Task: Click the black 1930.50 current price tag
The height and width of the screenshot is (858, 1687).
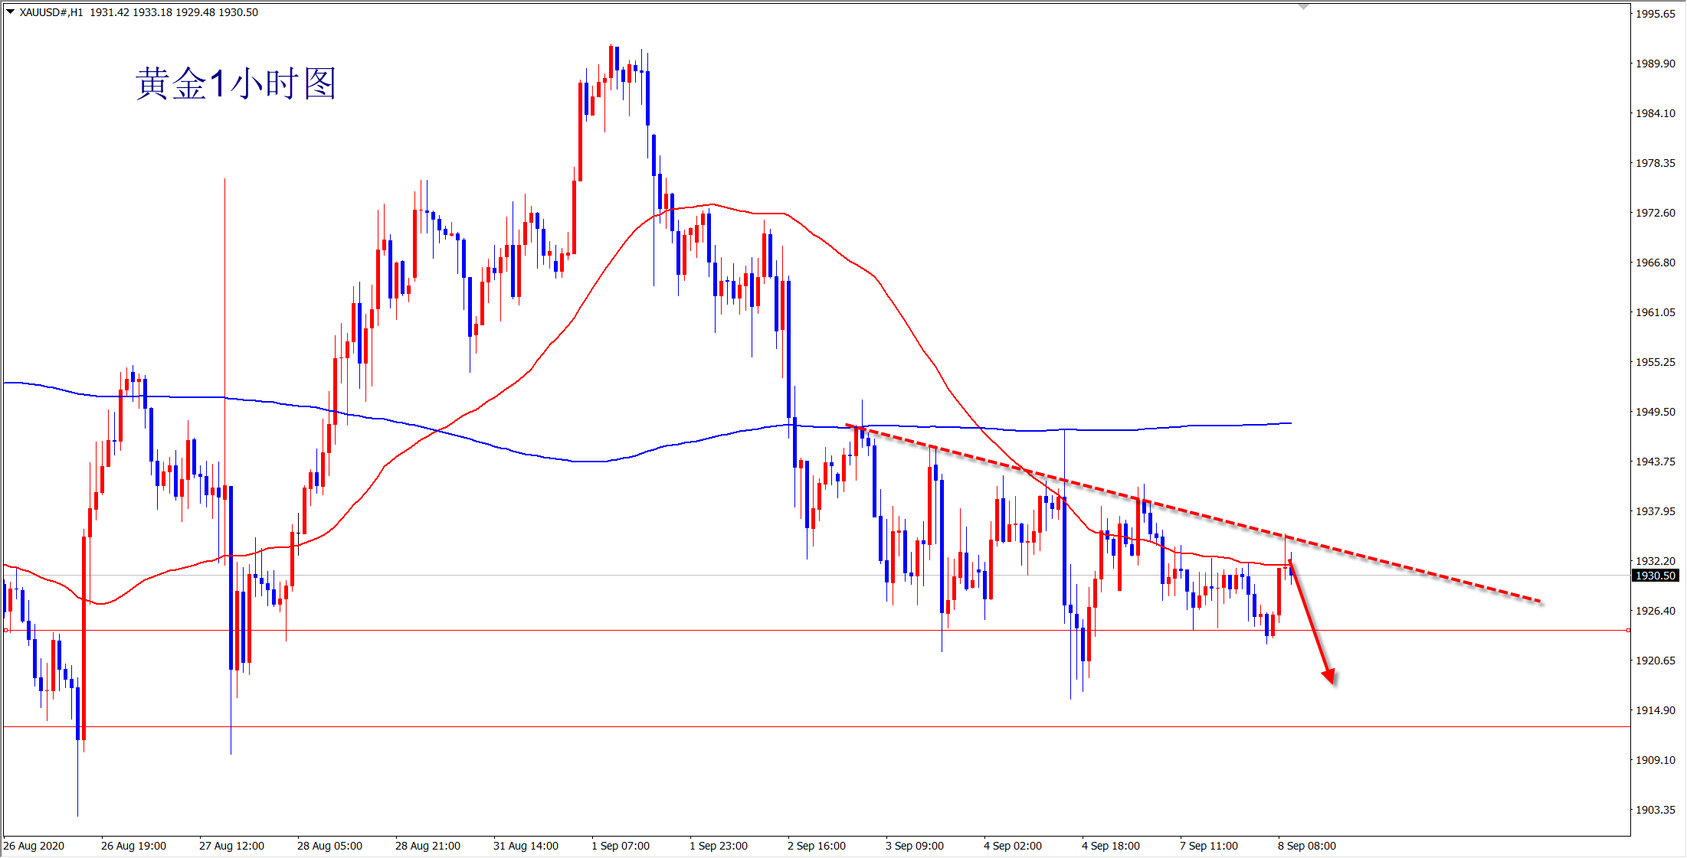Action: 1656,576
